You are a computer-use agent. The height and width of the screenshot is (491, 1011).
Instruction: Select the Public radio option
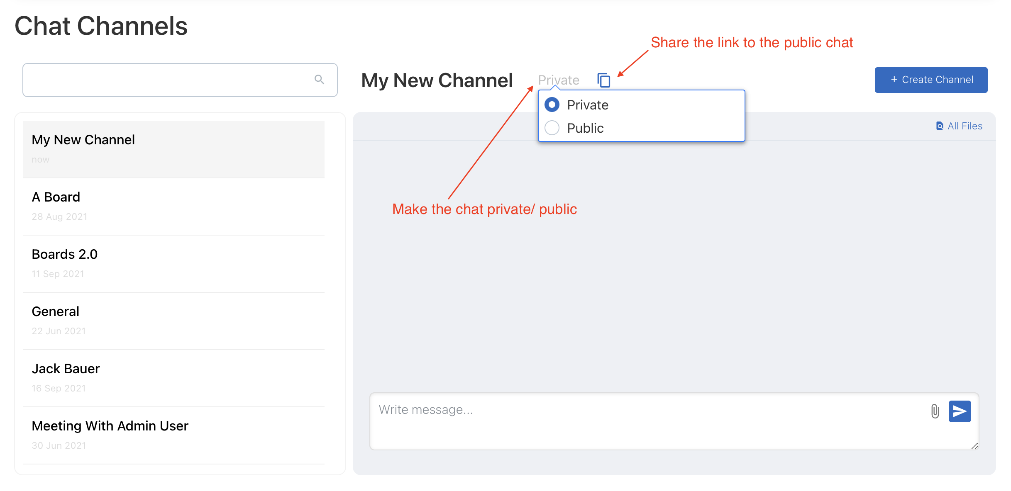coord(552,128)
